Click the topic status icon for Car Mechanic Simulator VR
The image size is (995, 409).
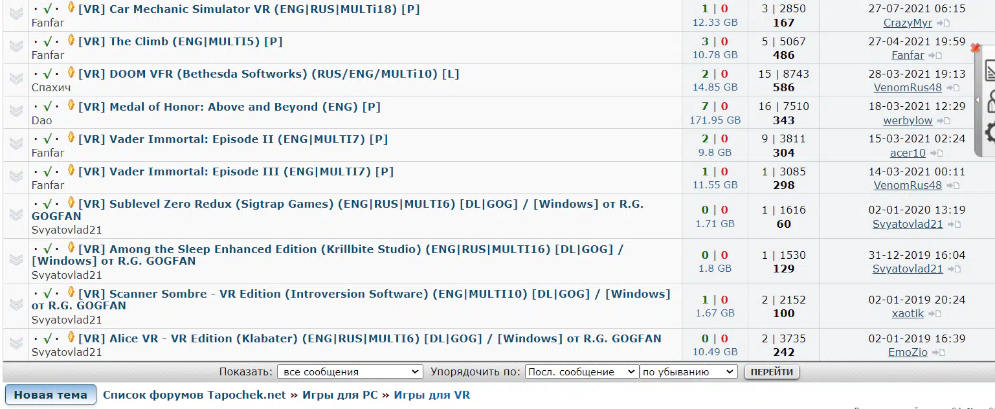click(16, 13)
